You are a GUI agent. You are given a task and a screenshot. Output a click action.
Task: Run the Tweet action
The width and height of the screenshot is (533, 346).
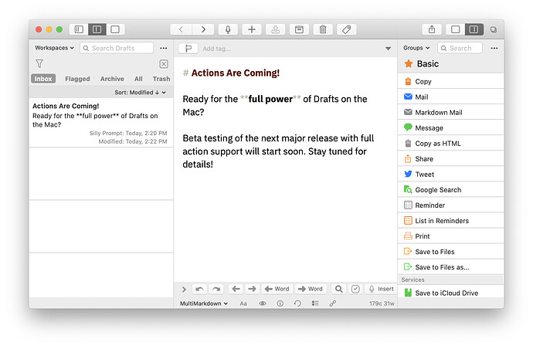pyautogui.click(x=451, y=175)
